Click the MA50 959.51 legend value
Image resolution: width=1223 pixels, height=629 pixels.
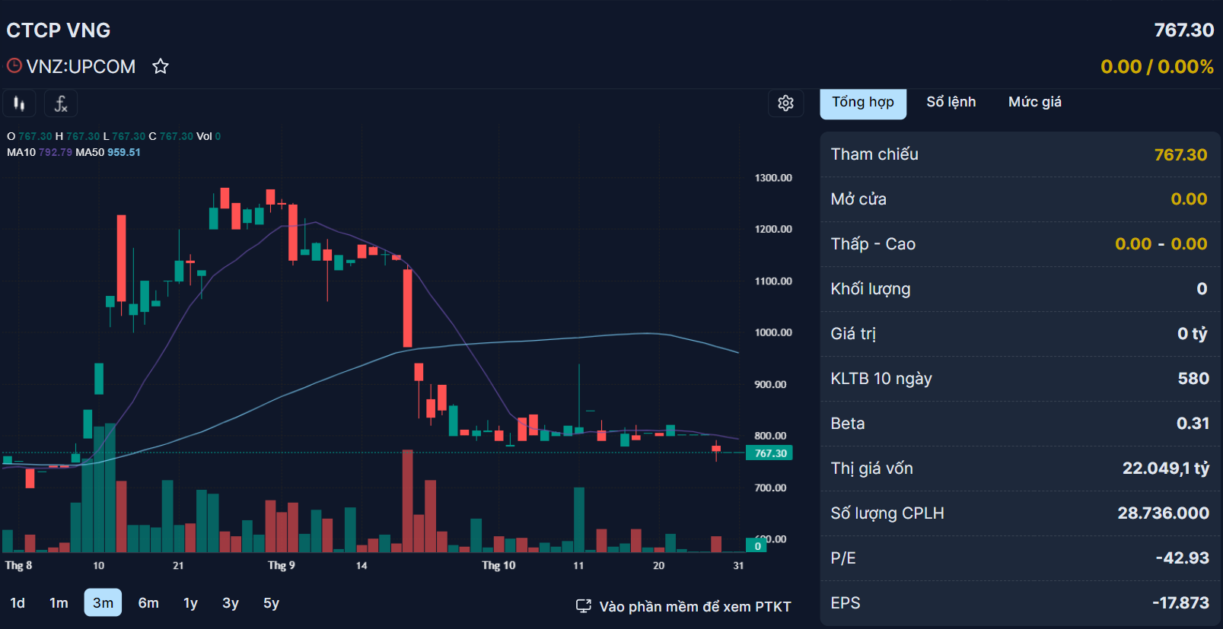[x=124, y=152]
